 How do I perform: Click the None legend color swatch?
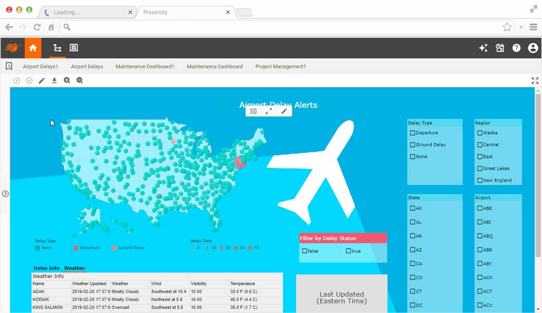37,248
